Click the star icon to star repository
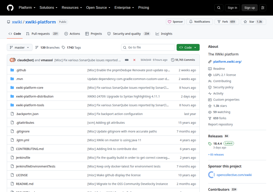Screen dimensions: 273x192 click(x=245, y=22)
